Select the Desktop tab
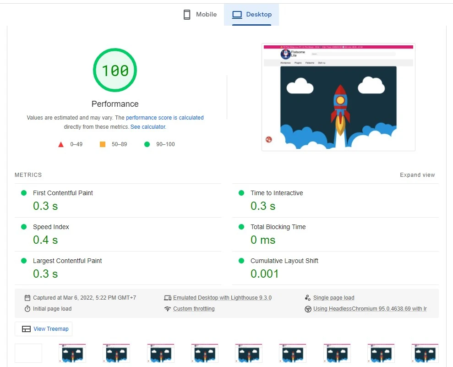The image size is (453, 367). point(251,15)
